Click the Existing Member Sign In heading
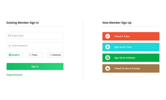 [22, 23]
